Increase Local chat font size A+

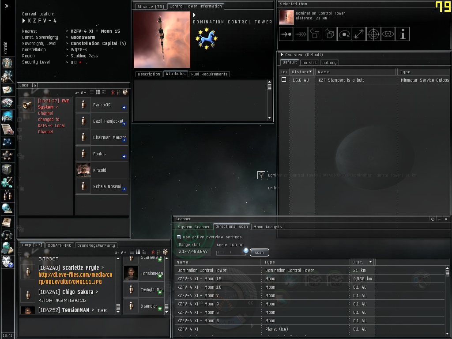pos(83,93)
